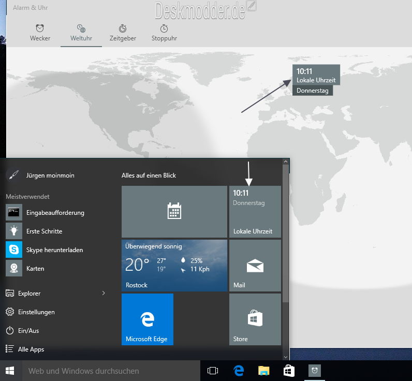Focus the Web und Windows durchsuchen search box
This screenshot has width=412, height=381.
[111, 371]
